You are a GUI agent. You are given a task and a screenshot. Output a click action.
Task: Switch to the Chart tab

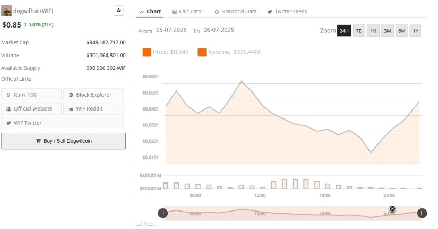point(150,12)
